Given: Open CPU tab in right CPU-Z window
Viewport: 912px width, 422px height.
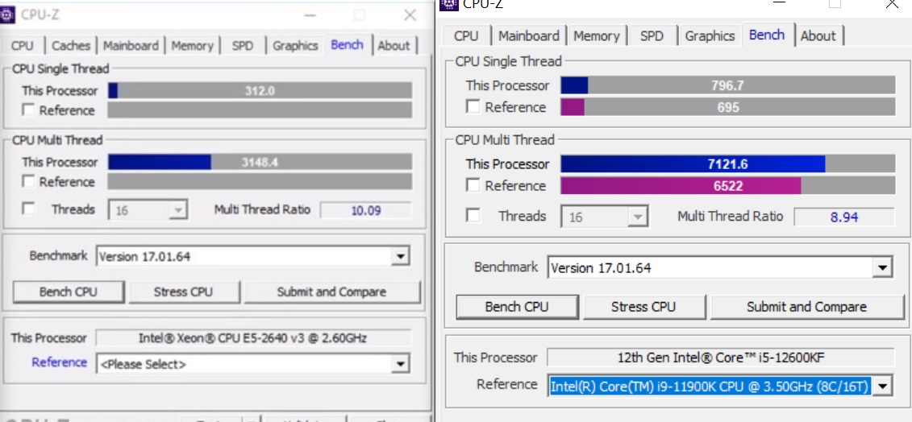Looking at the screenshot, I should [466, 35].
